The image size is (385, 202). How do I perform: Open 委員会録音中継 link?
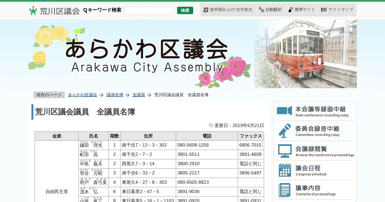(315, 131)
